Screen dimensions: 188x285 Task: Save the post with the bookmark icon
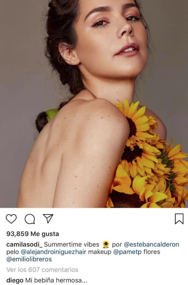coord(179,219)
